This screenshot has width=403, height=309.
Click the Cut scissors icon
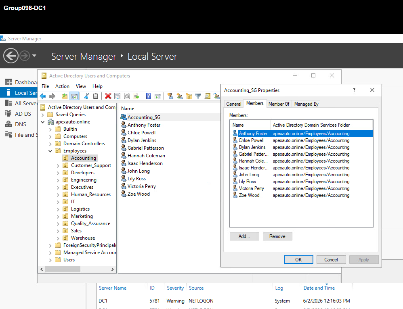pyautogui.click(x=86, y=96)
